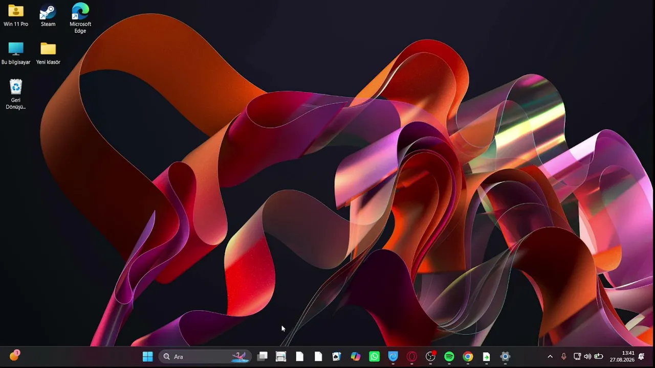Open WhatsApp from the taskbar
This screenshot has height=368, width=655.
click(x=375, y=356)
